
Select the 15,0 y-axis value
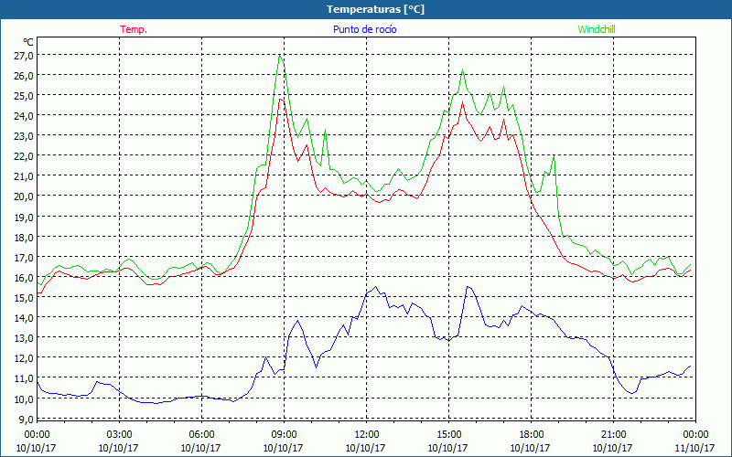coord(24,298)
